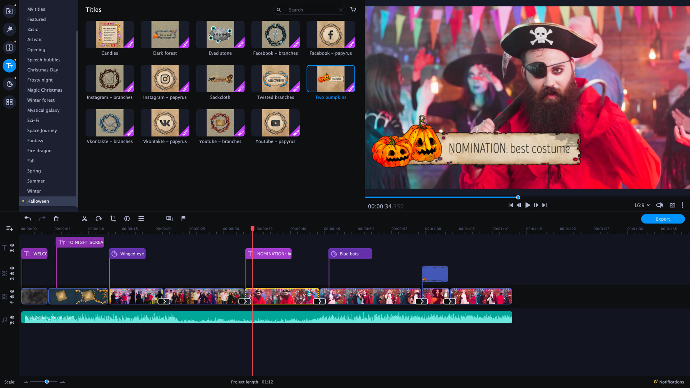
Task: Click the undo button in toolbar
Action: (x=28, y=218)
